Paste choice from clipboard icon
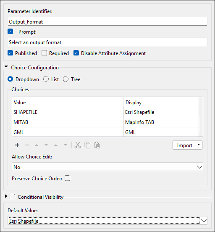The height and width of the screenshot is (232, 215). (x=97, y=145)
